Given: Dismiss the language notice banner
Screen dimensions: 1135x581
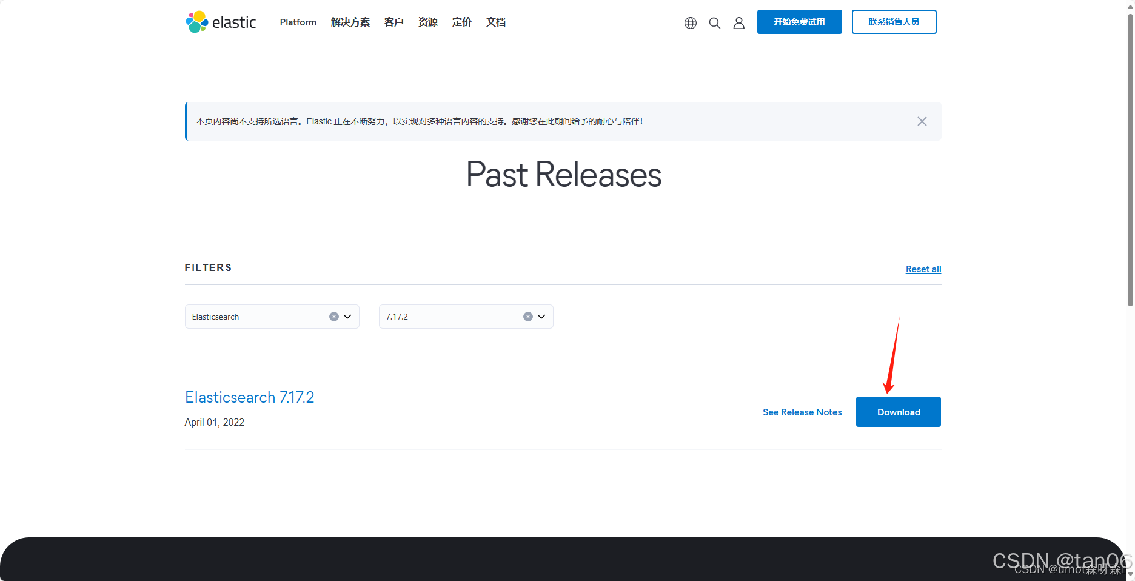Looking at the screenshot, I should click(922, 121).
